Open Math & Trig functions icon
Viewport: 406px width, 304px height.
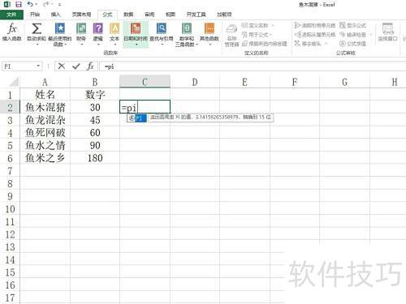pyautogui.click(x=187, y=28)
